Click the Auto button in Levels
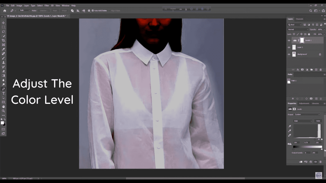This screenshot has width=326, height=183. coord(318,121)
